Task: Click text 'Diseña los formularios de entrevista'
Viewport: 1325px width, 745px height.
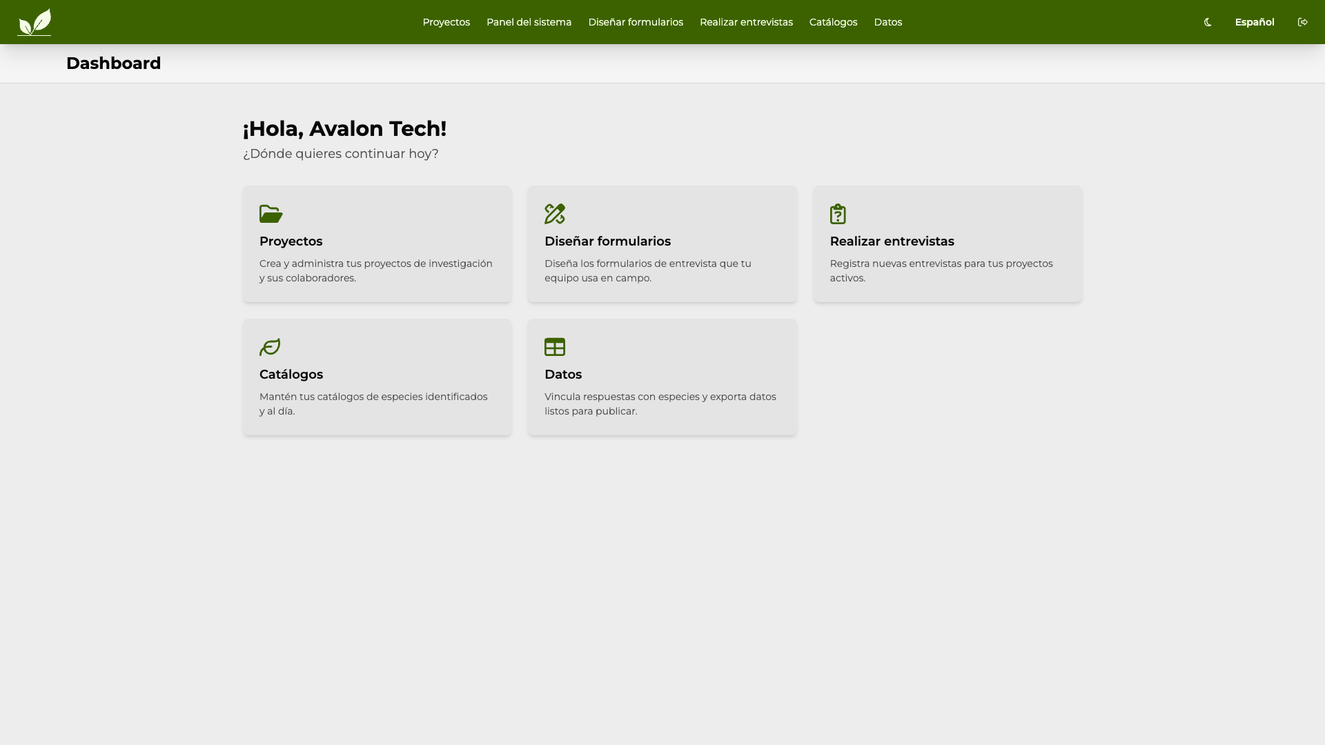Action: coord(630,264)
